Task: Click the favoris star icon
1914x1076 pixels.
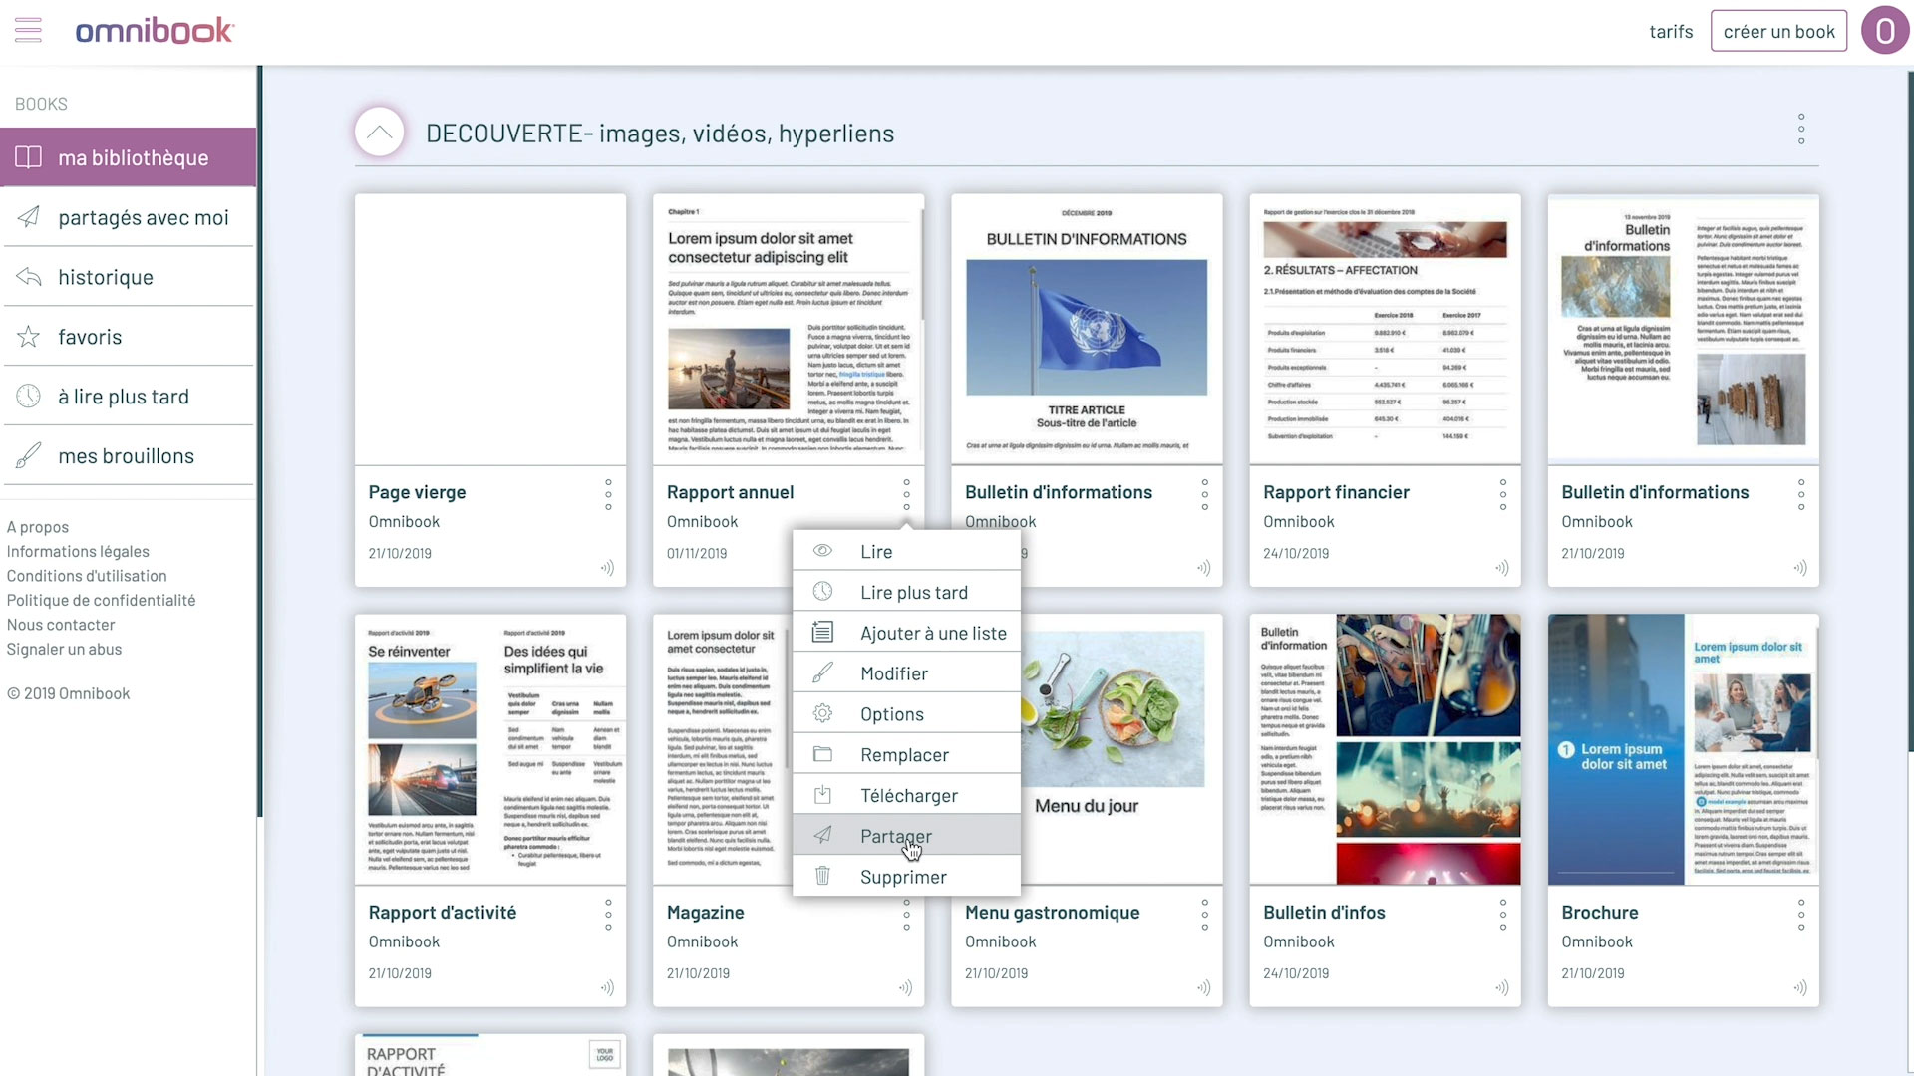Action: [x=28, y=337]
